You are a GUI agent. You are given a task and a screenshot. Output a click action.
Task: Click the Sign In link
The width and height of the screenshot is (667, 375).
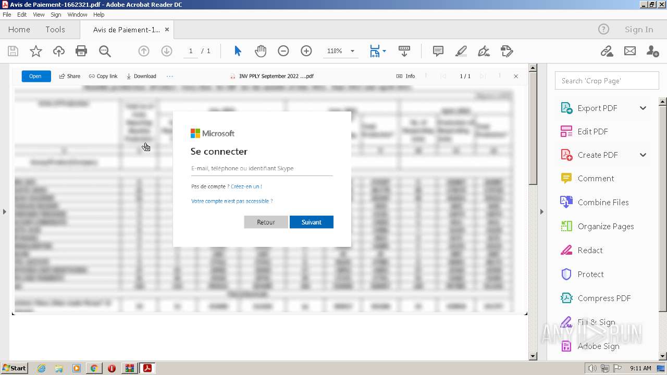tap(639, 29)
